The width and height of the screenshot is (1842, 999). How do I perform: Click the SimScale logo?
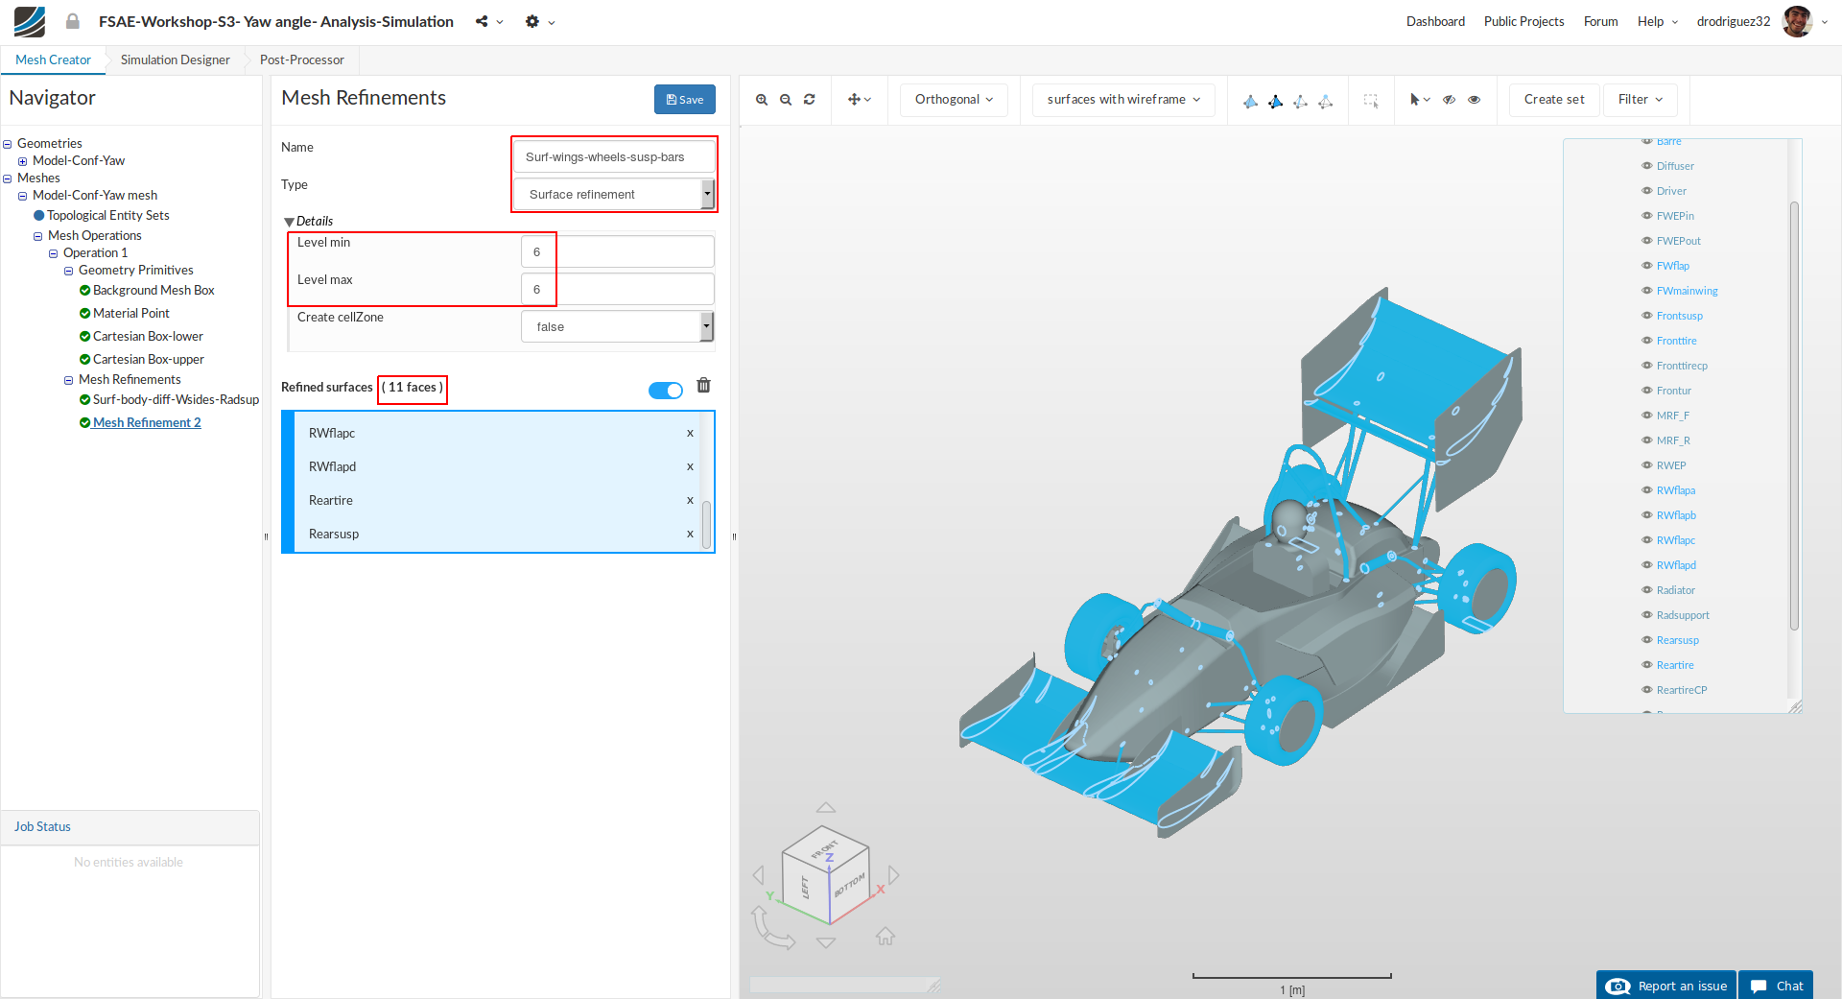(x=30, y=21)
